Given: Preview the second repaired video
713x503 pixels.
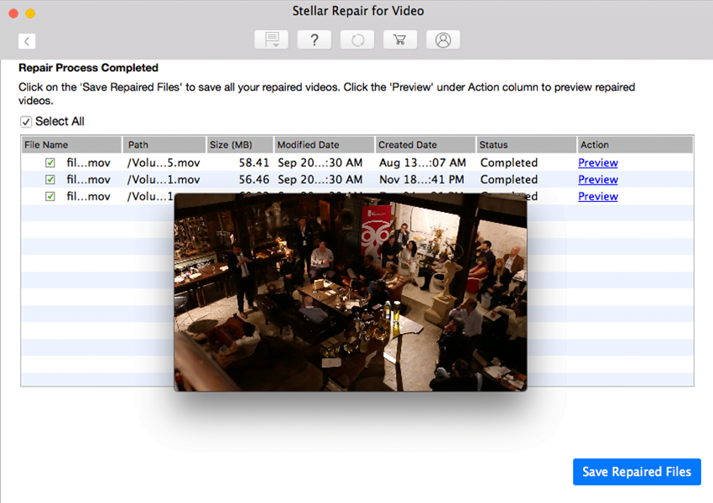Looking at the screenshot, I should (x=597, y=179).
